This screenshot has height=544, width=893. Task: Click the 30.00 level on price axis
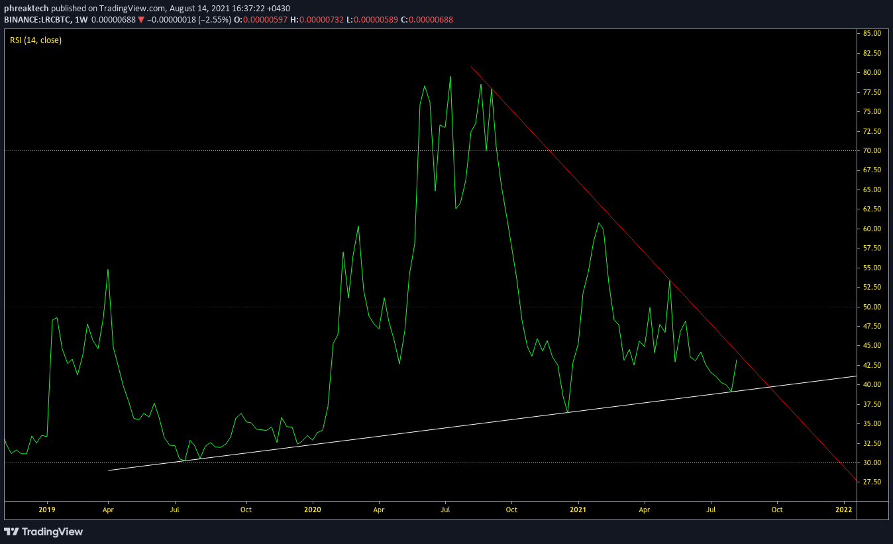coord(871,462)
